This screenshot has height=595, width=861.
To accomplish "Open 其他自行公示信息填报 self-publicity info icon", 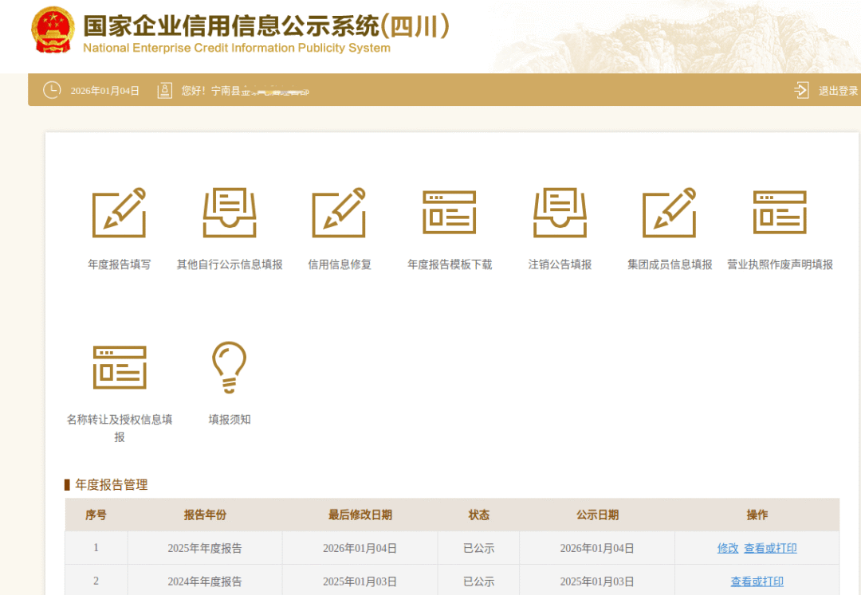I will click(229, 213).
